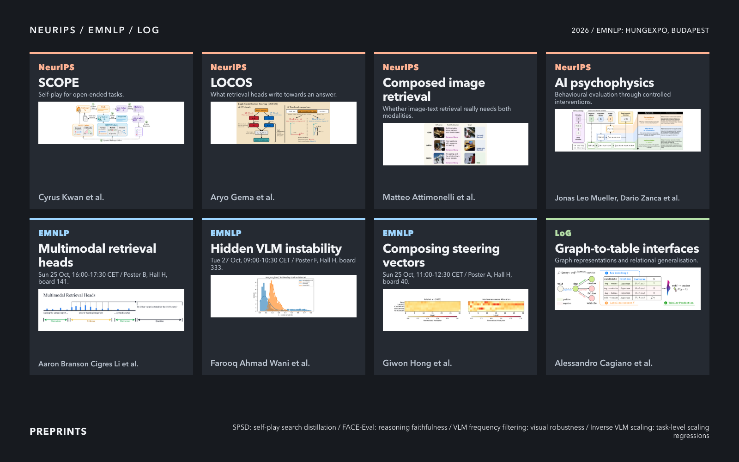The width and height of the screenshot is (739, 462).
Task: Click 'Jonas Leo Mueller, Dario Zanca et al.'
Action: pyautogui.click(x=617, y=198)
